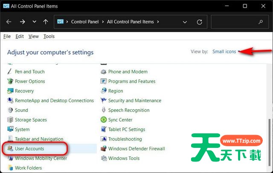The image size is (273, 173).
Task: Open the Taskbar and Navigation link
Action: coord(39,139)
